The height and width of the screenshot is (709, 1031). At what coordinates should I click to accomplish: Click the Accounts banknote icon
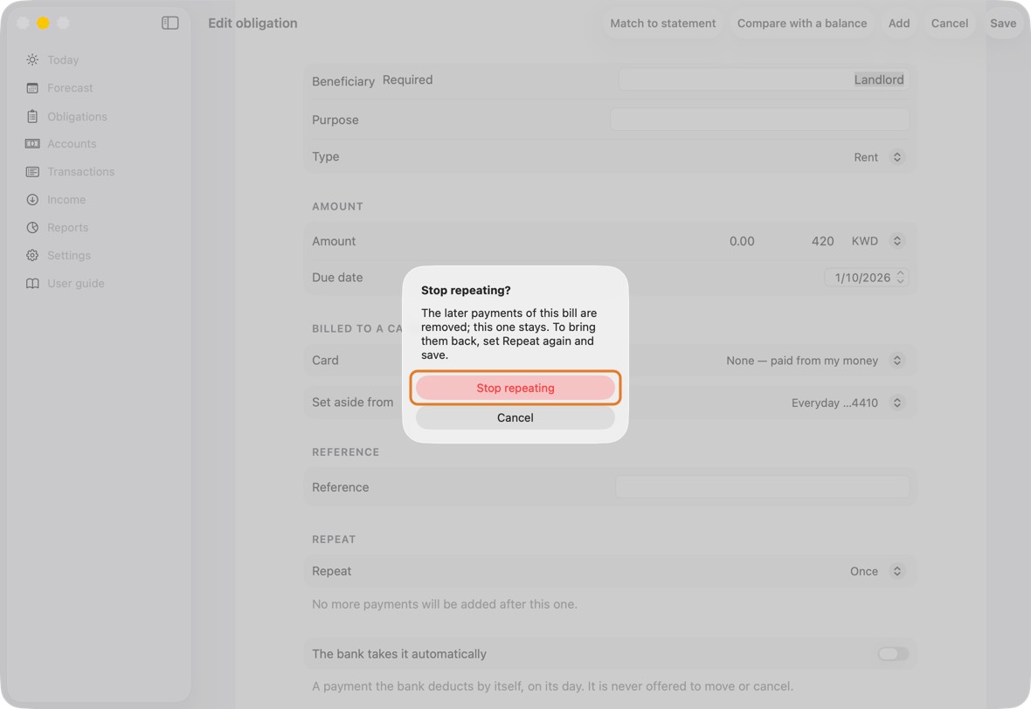pyautogui.click(x=32, y=144)
